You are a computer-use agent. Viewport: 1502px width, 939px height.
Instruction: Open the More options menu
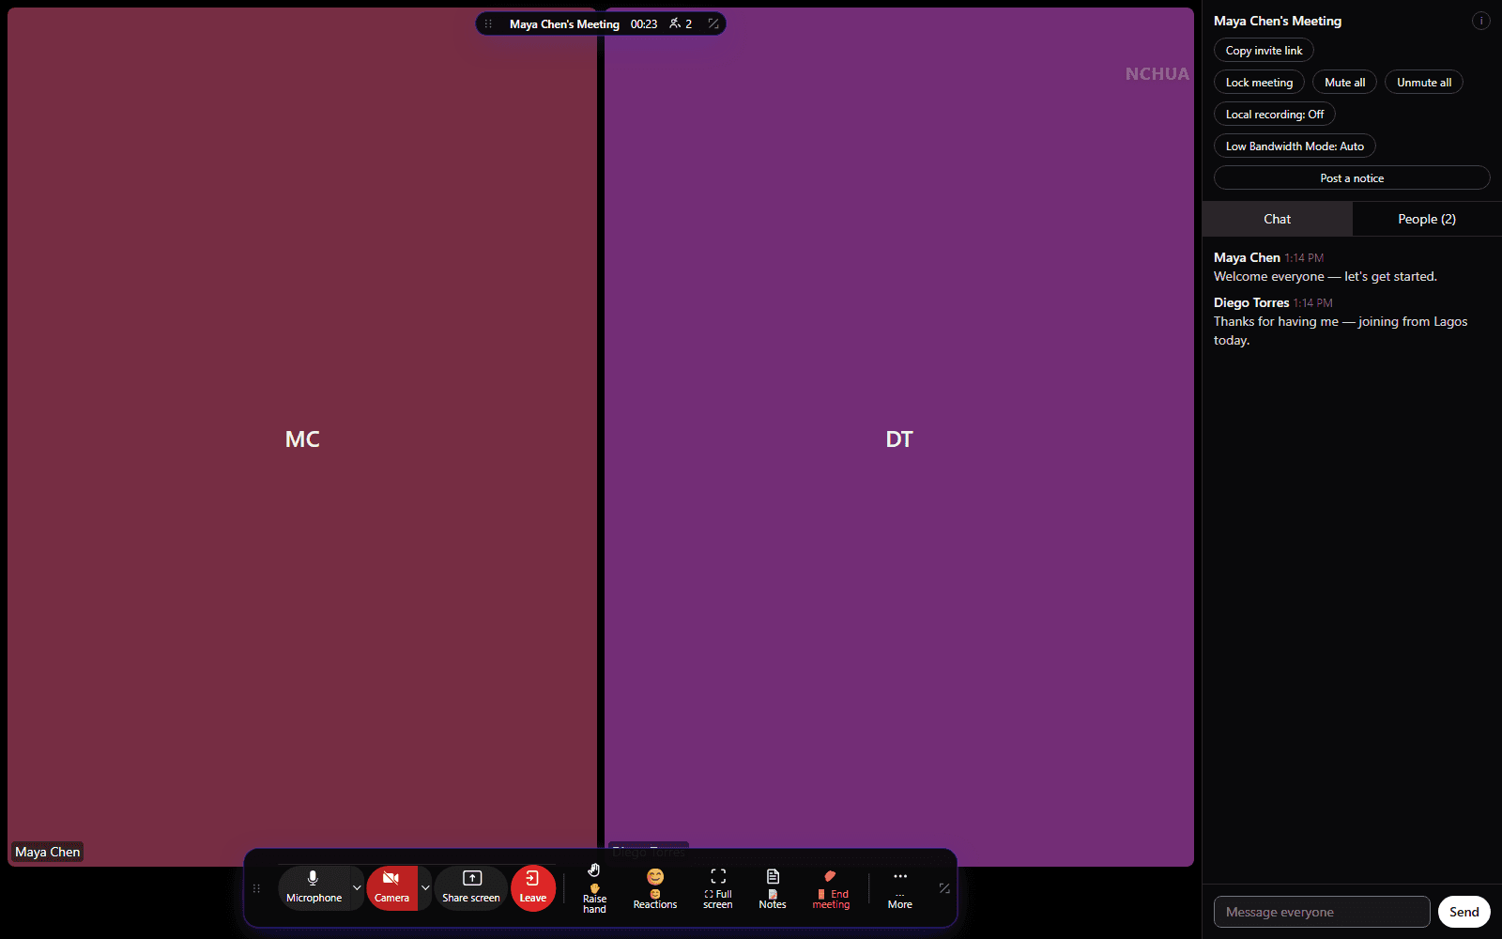click(900, 888)
